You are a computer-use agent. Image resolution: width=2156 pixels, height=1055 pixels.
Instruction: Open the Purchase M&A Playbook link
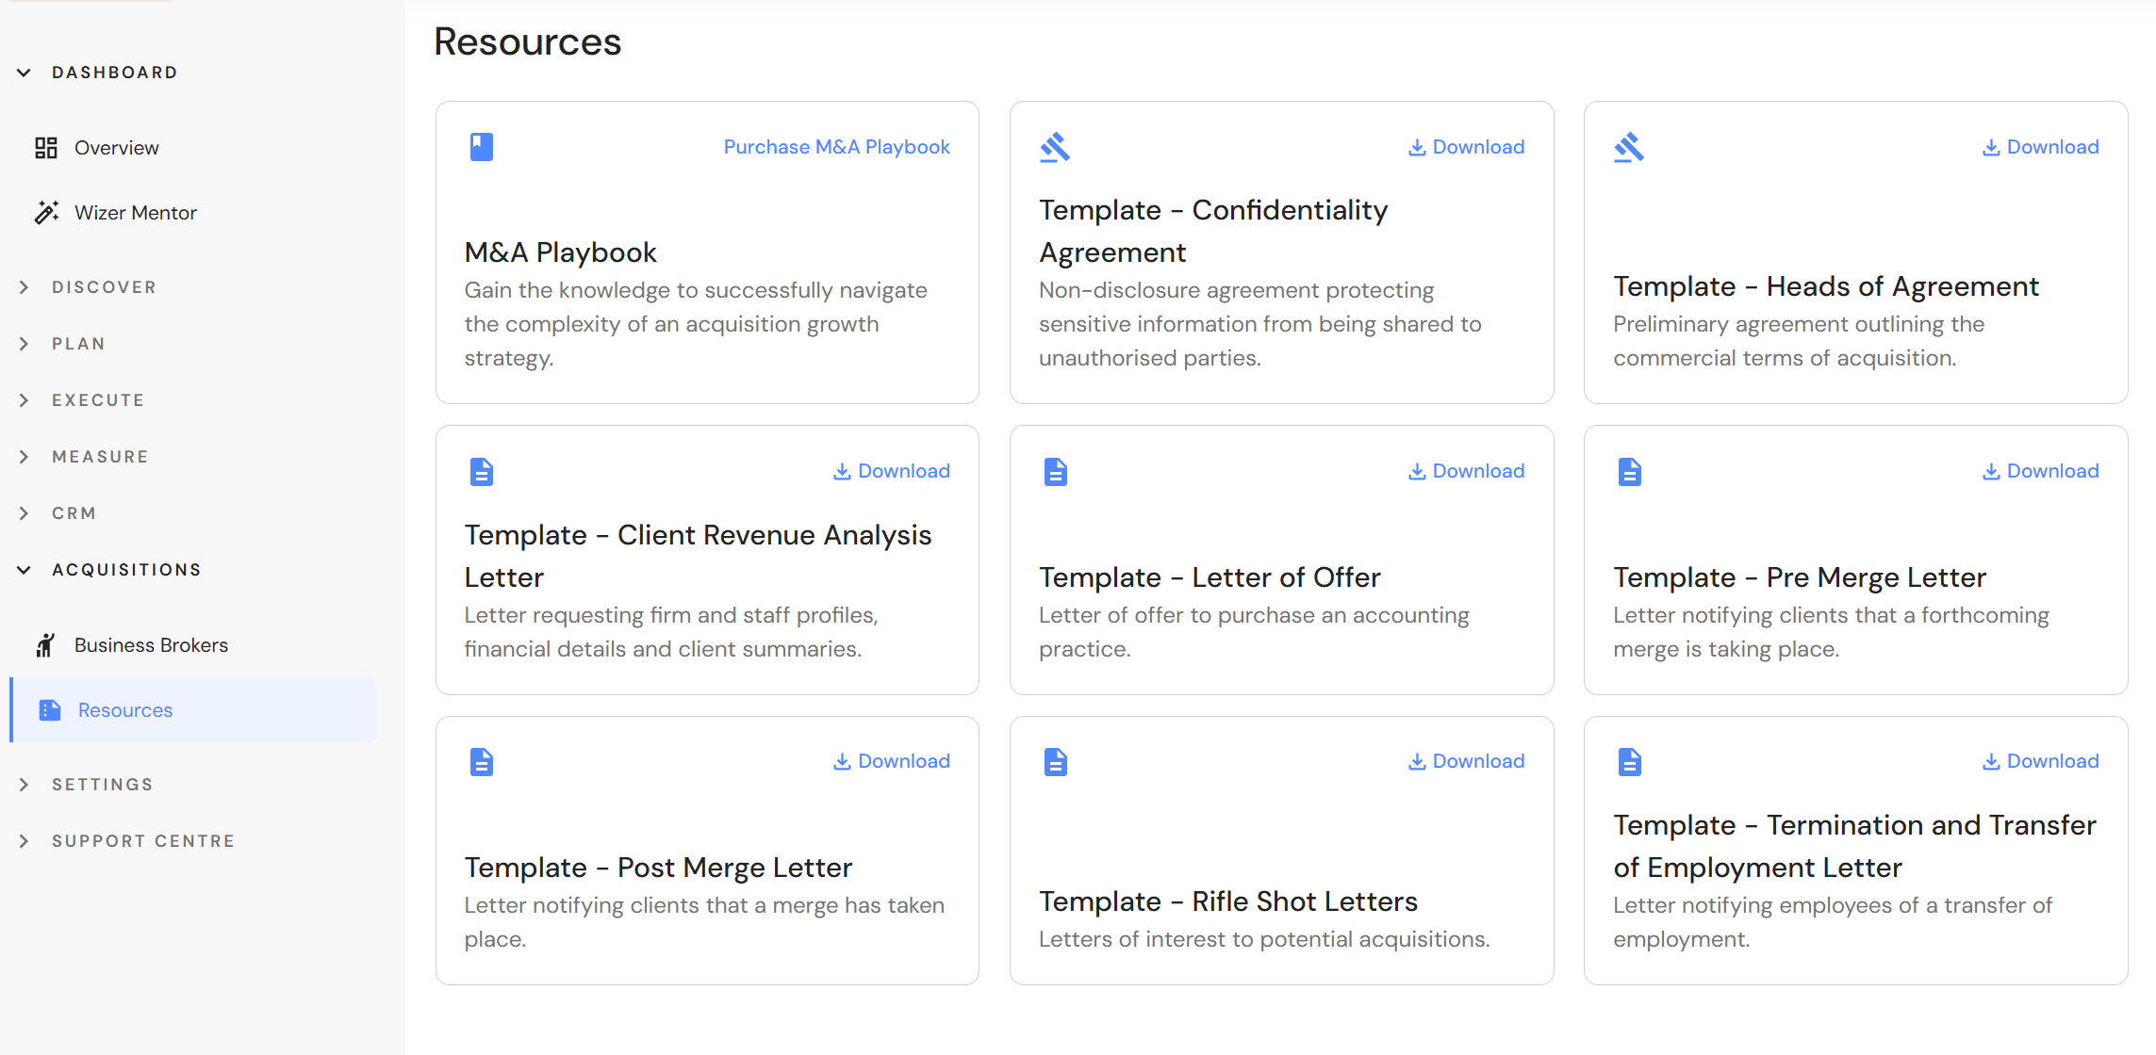click(836, 147)
